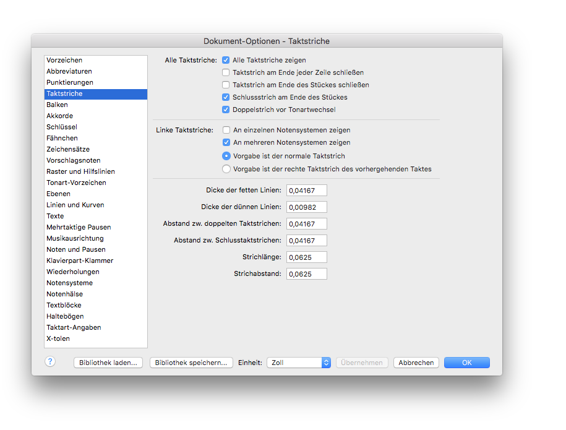
Task: Enable Taktstrich am Ende jeder Zeile schließen
Action: (x=226, y=72)
